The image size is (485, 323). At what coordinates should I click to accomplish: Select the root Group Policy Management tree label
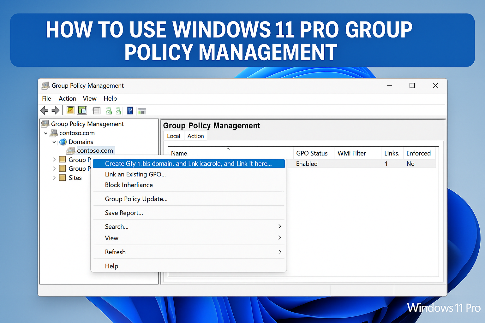[x=87, y=124]
